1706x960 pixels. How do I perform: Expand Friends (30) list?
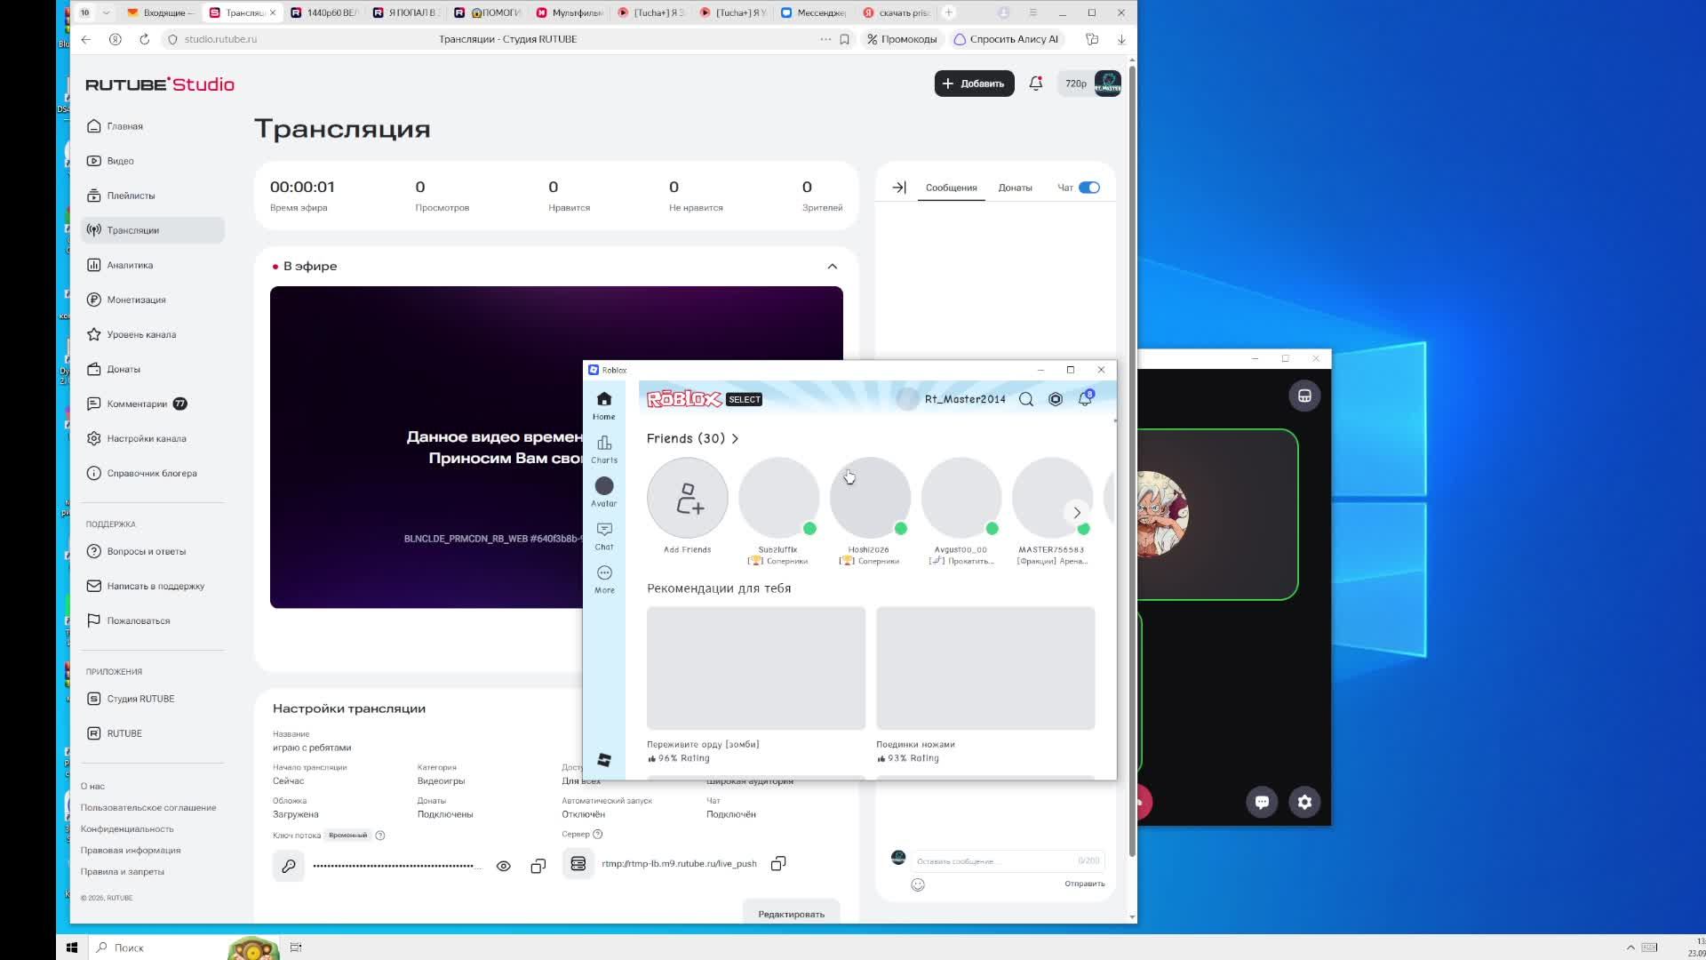coord(693,438)
